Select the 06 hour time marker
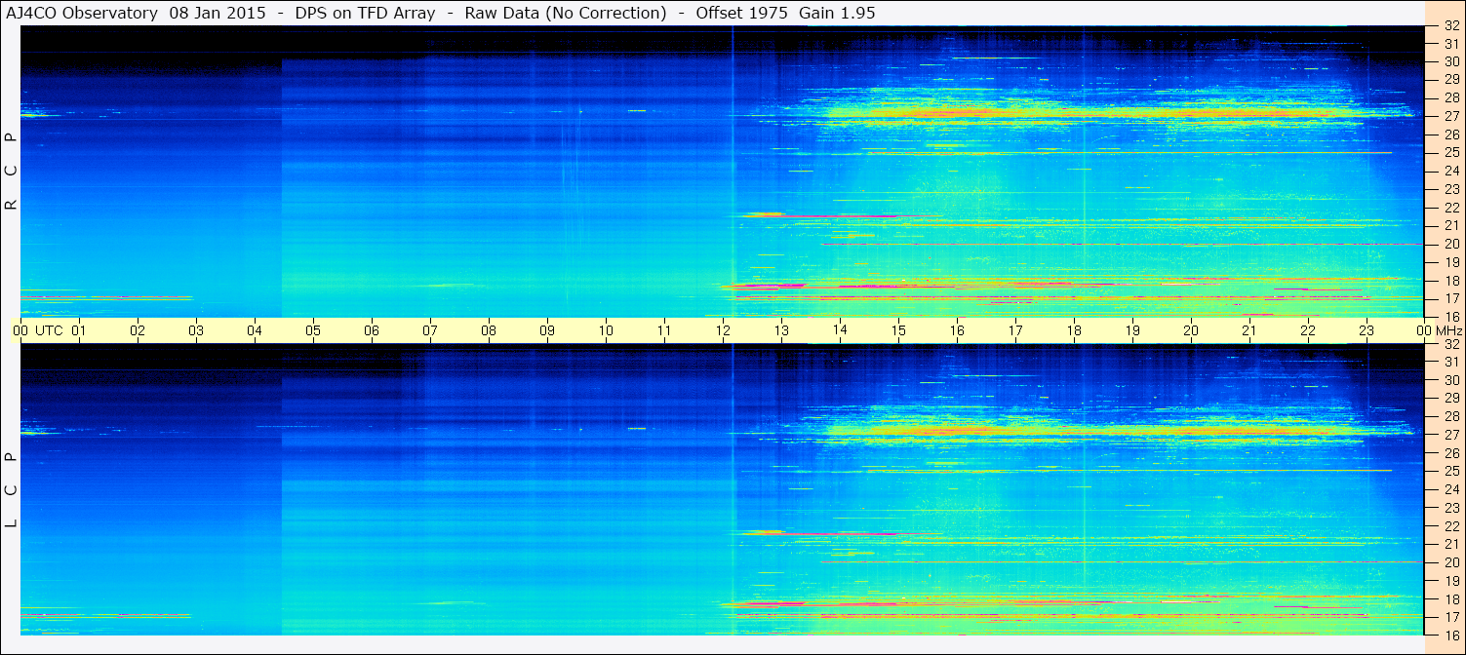This screenshot has height=655, width=1466. click(x=372, y=330)
